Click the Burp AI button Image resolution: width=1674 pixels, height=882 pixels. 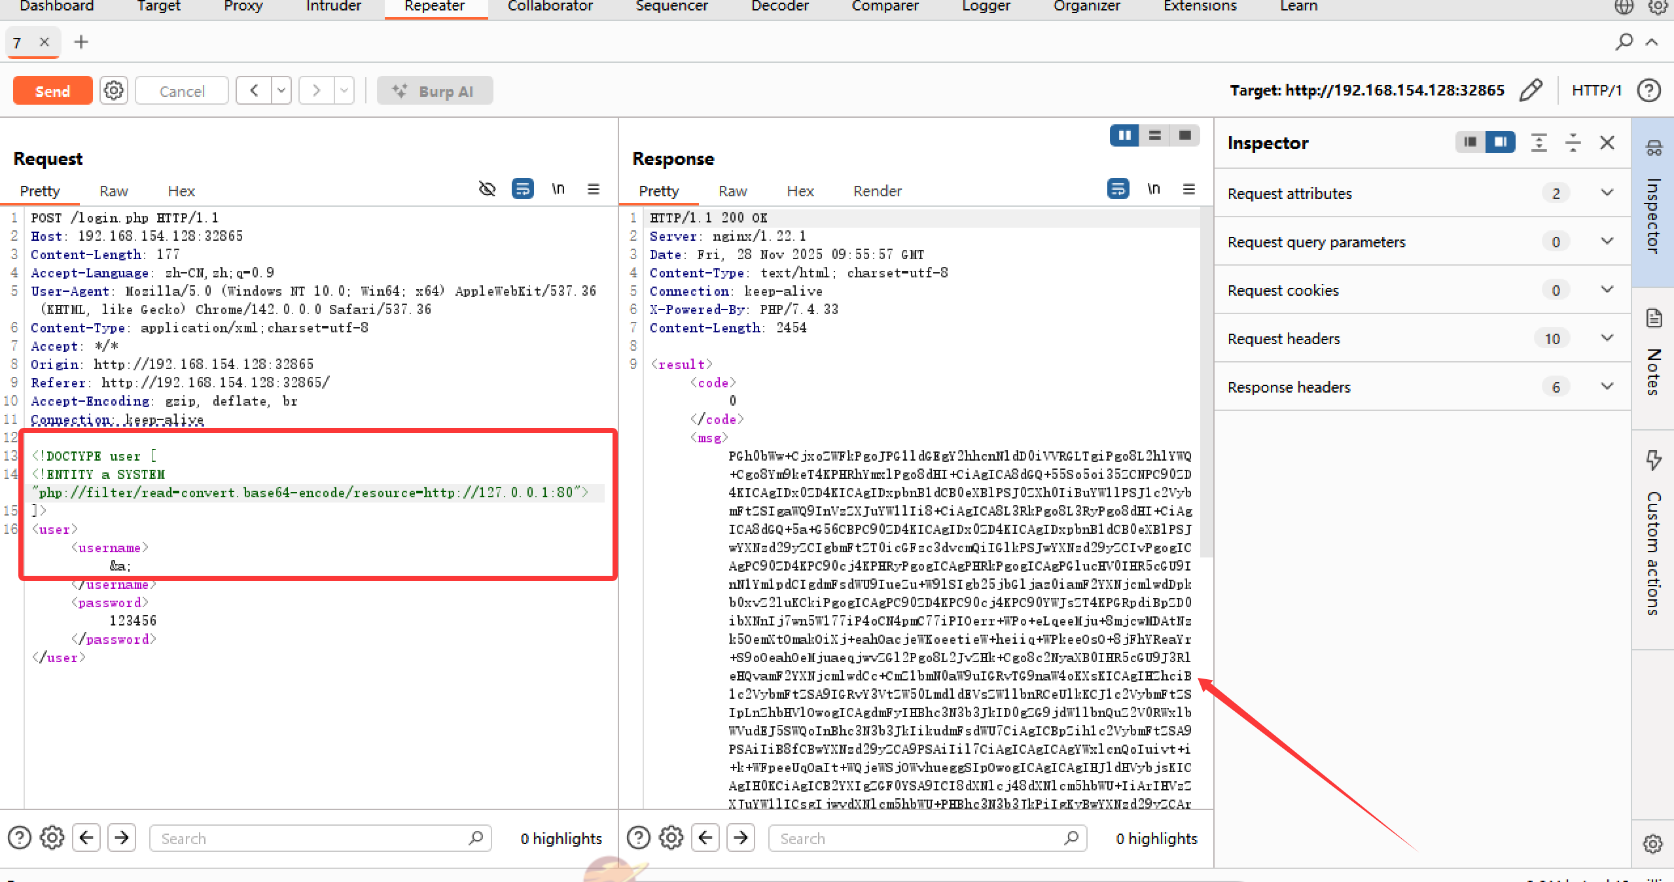click(x=435, y=91)
